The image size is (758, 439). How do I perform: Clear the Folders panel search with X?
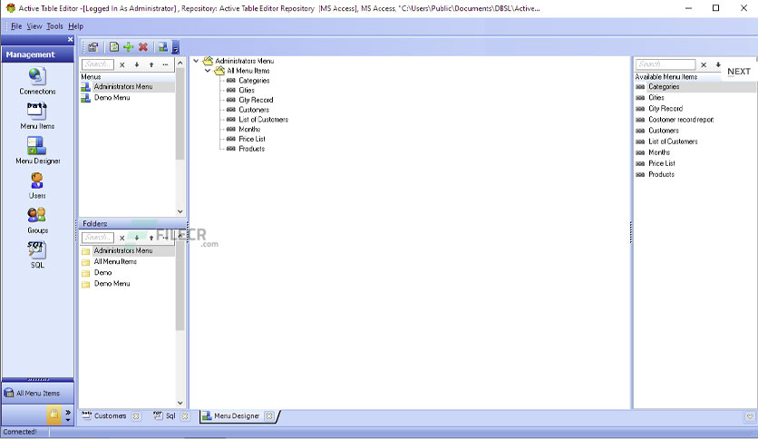click(122, 238)
